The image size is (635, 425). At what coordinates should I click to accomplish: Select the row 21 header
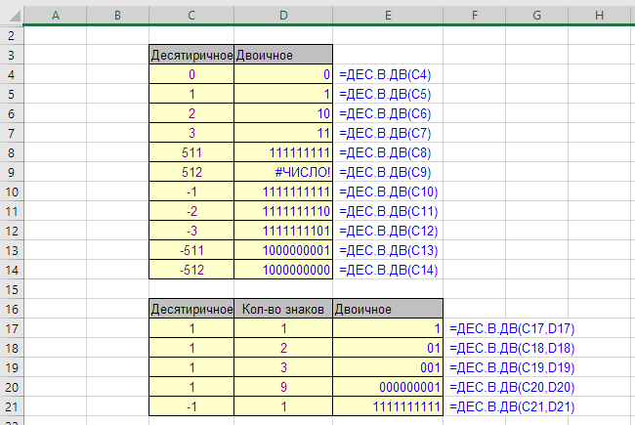[x=11, y=405]
